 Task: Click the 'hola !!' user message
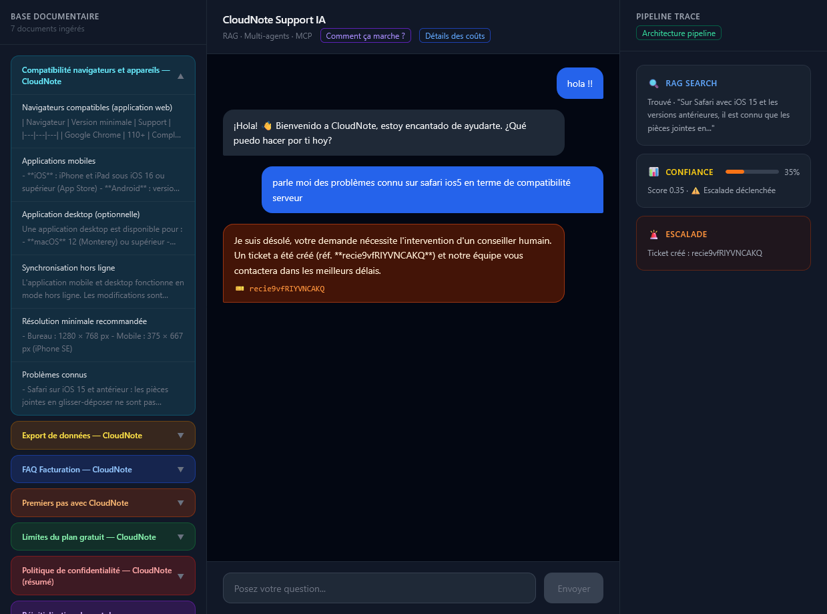pyautogui.click(x=580, y=84)
